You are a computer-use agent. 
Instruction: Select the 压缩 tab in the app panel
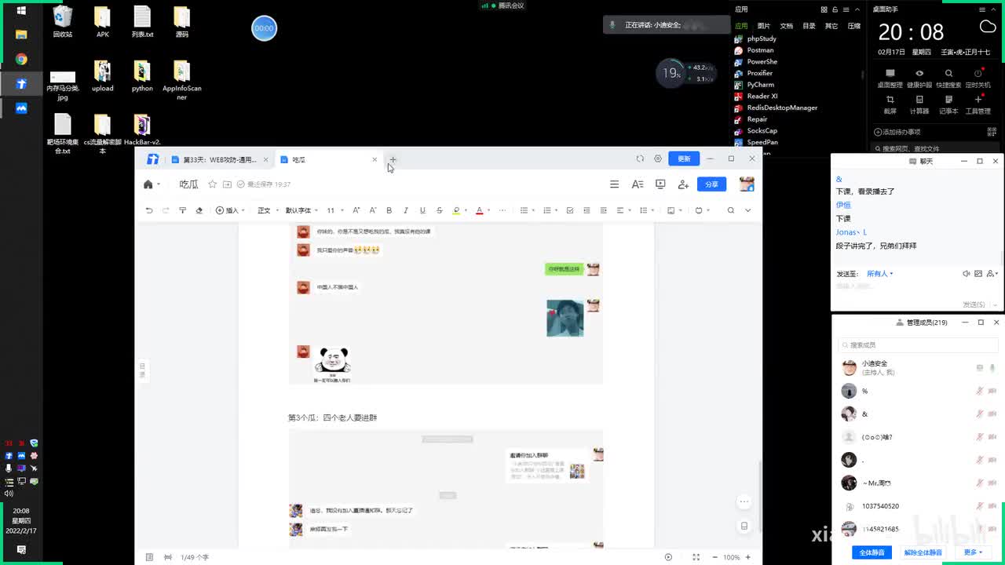(x=854, y=26)
